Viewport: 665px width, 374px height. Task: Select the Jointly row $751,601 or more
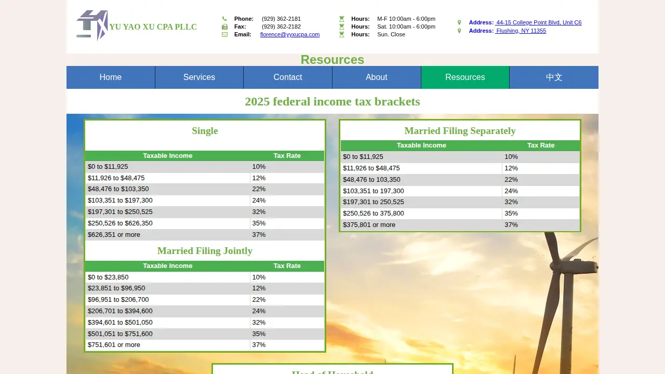pos(205,345)
